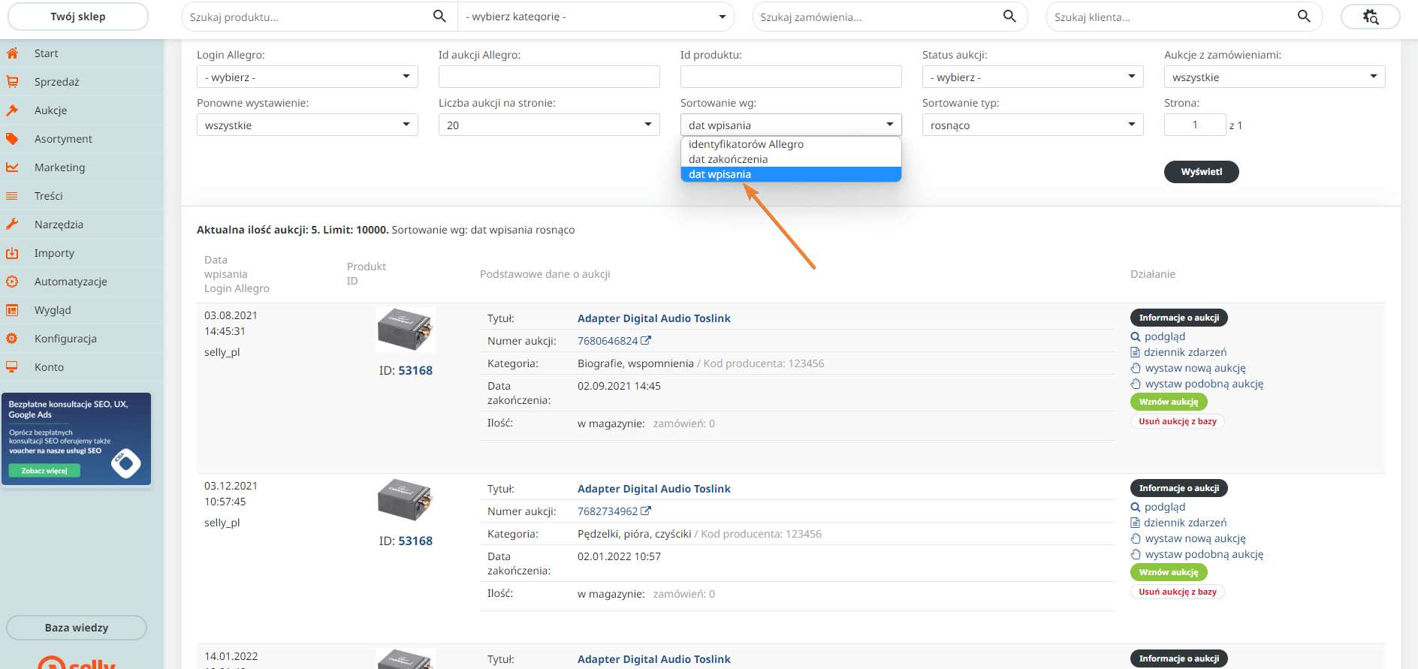Click the Narzędzia wrench icon in sidebar
The image size is (1418, 669).
pyautogui.click(x=12, y=225)
